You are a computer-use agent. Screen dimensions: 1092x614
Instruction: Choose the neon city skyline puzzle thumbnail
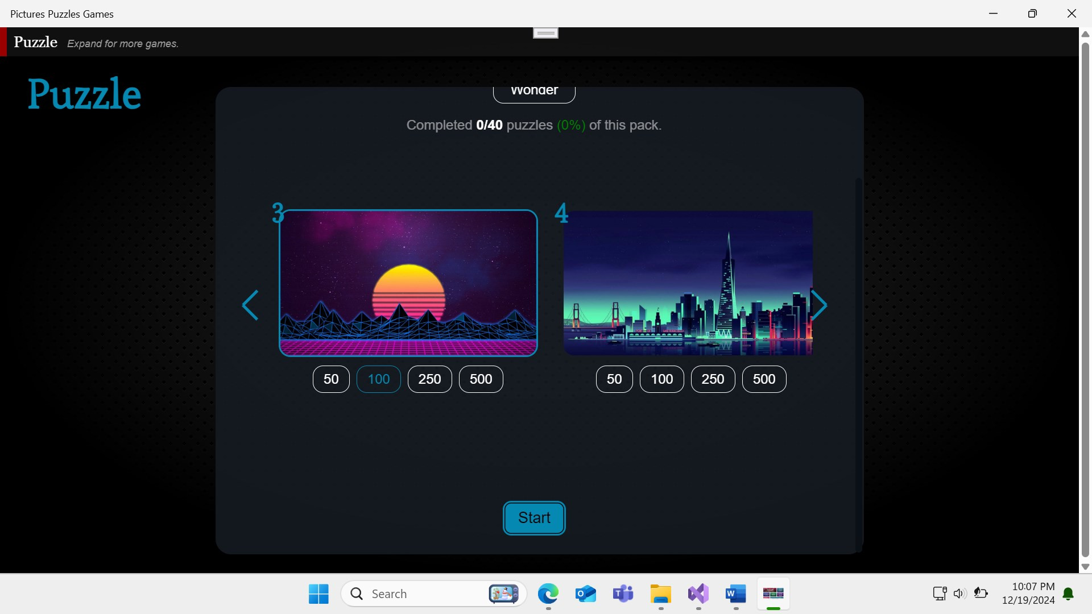[x=688, y=283]
